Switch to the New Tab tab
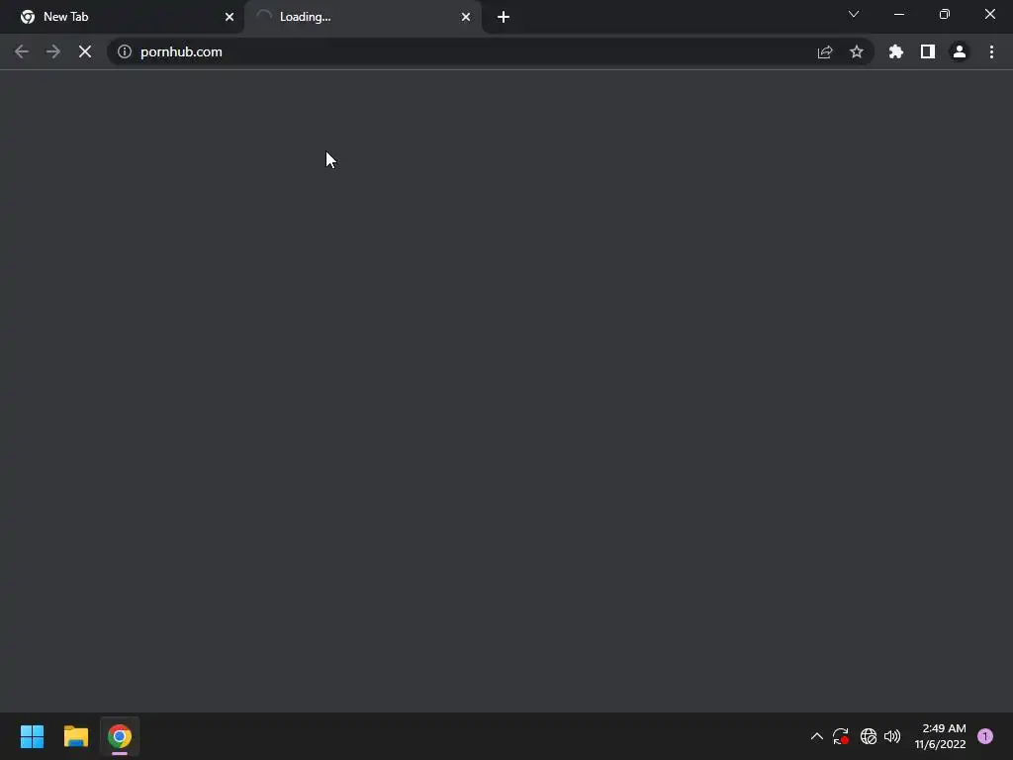Viewport: 1013px width, 760px height. click(122, 17)
